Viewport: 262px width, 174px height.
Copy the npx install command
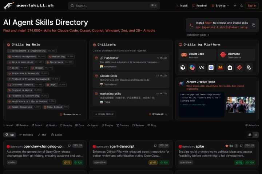coord(254,25)
